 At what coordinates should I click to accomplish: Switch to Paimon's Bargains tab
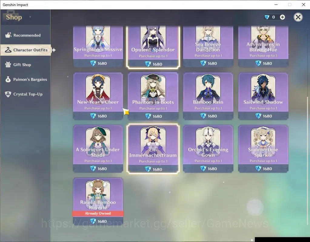[x=25, y=80]
